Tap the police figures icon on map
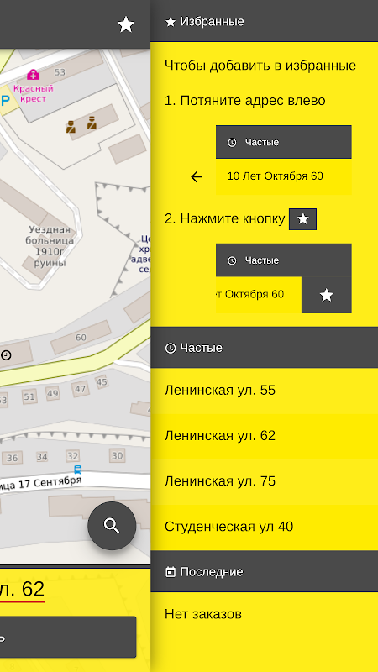 coord(81,124)
